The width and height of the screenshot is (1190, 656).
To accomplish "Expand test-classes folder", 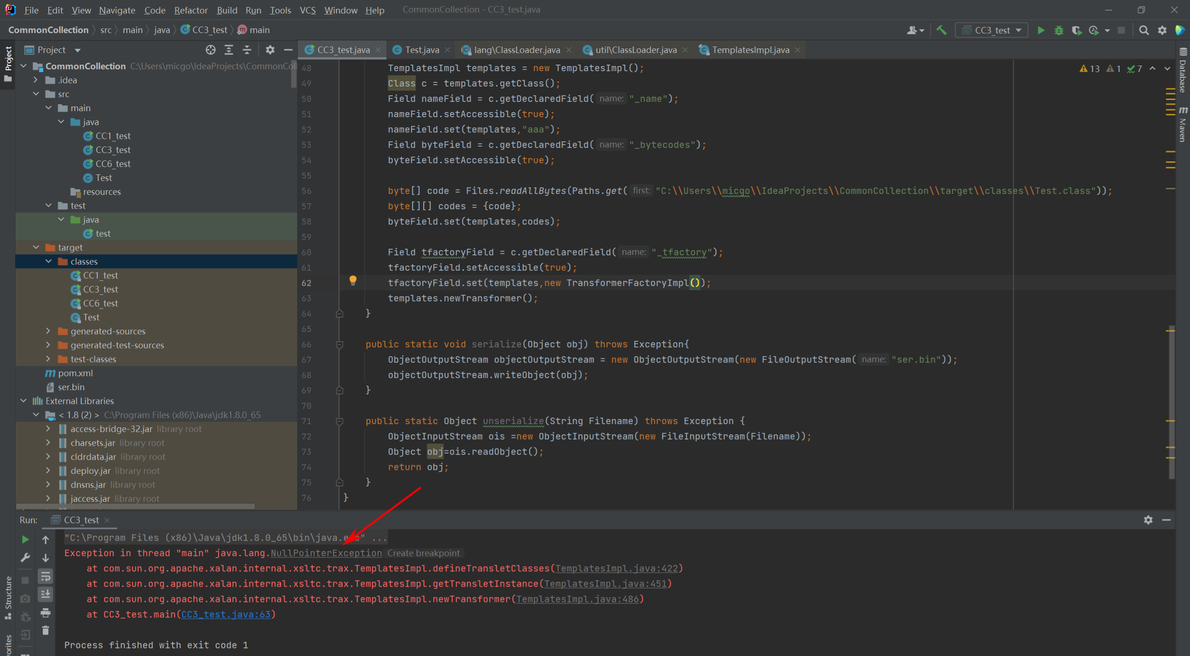I will (x=48, y=359).
